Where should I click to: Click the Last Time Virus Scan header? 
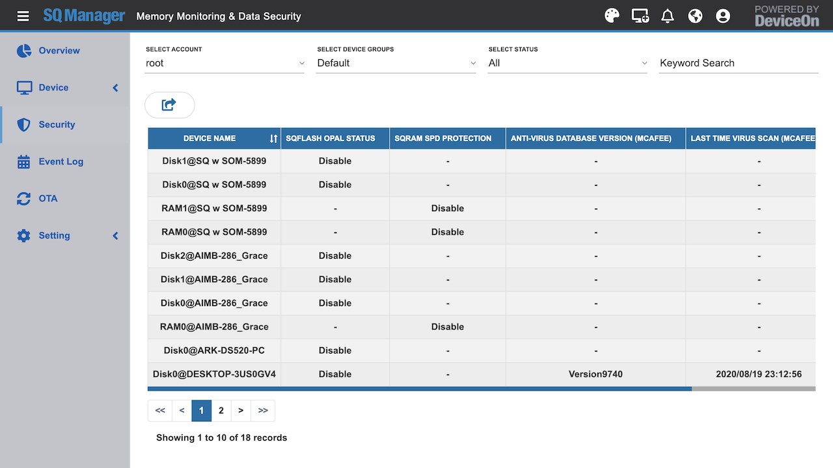750,138
